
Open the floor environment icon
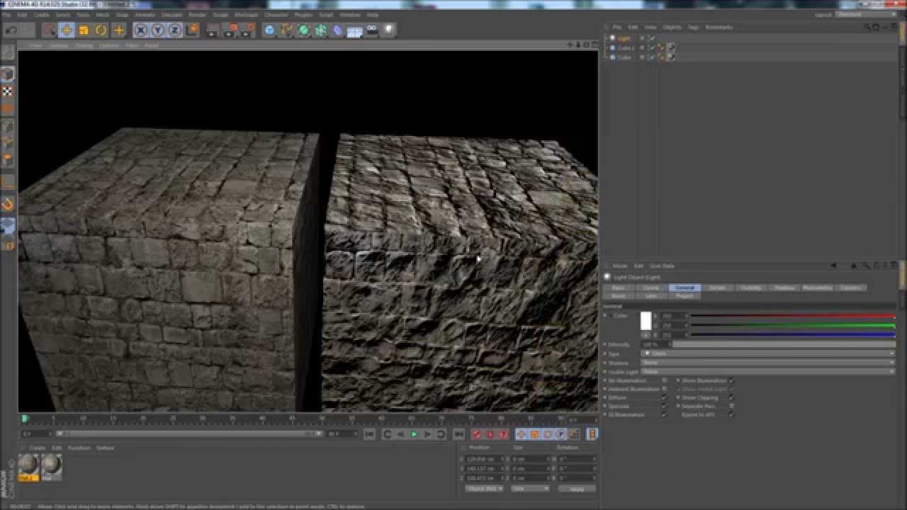pyautogui.click(x=354, y=30)
